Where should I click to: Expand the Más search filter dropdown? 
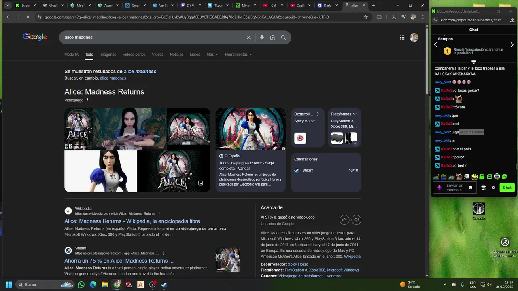pos(212,55)
